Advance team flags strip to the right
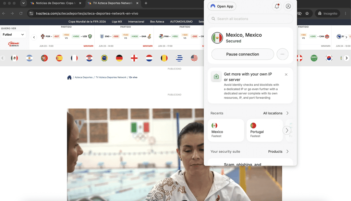 (x=347, y=58)
